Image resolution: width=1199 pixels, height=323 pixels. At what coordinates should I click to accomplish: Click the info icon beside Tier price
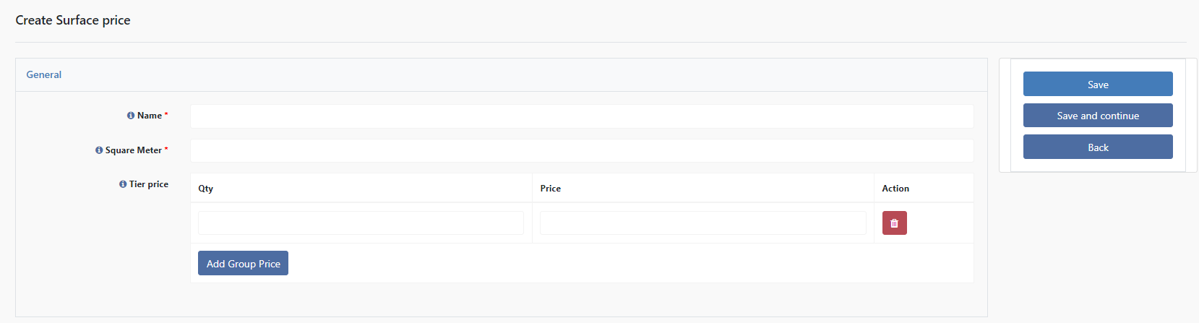pyautogui.click(x=123, y=184)
